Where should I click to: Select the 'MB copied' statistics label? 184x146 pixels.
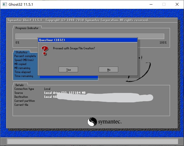click(x=20, y=64)
